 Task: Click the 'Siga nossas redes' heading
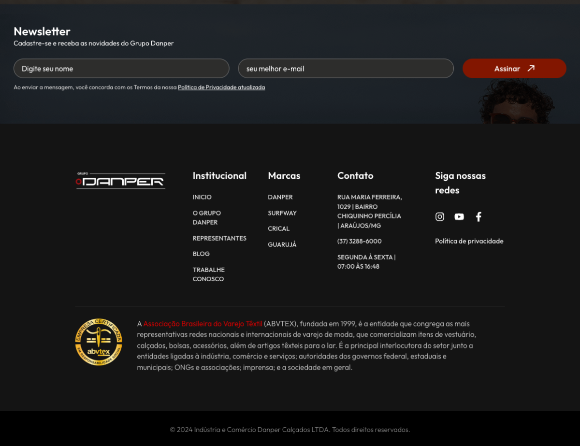[461, 183]
